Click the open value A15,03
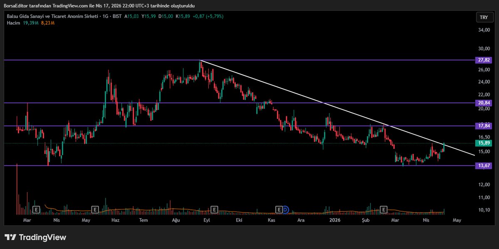 point(131,16)
